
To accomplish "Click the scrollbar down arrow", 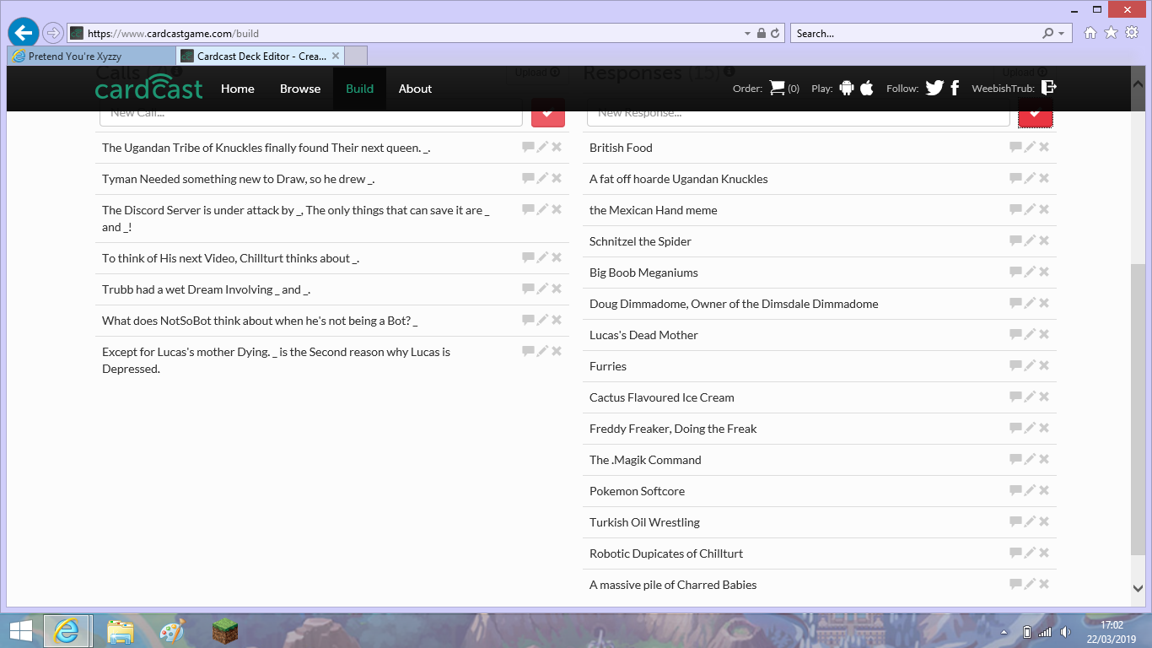I will click(x=1138, y=589).
